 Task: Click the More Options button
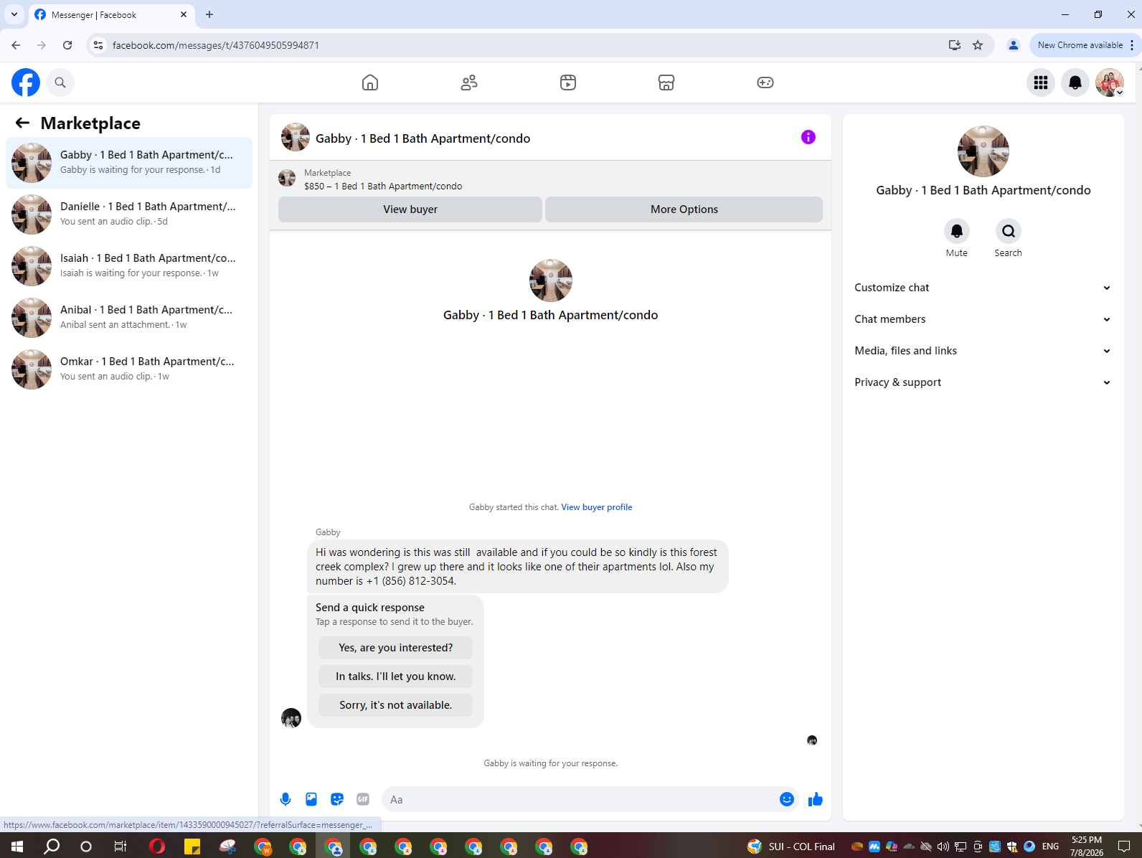(x=684, y=209)
